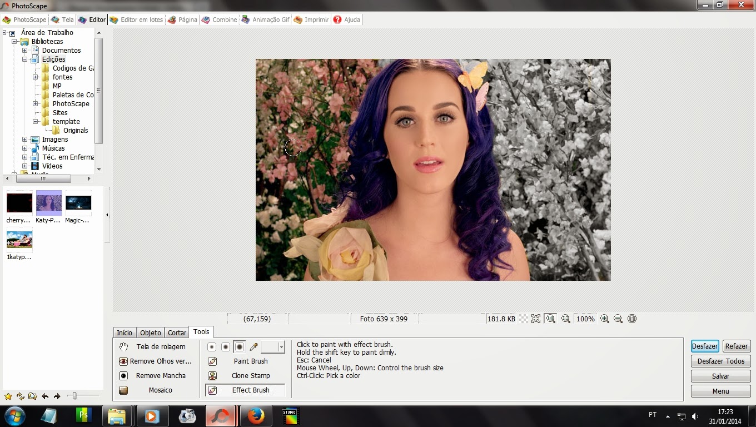Select the Clone Stamp tool
Image resolution: width=756 pixels, height=427 pixels.
245,376
